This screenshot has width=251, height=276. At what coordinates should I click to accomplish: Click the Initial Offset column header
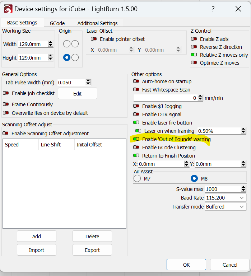[100, 145]
